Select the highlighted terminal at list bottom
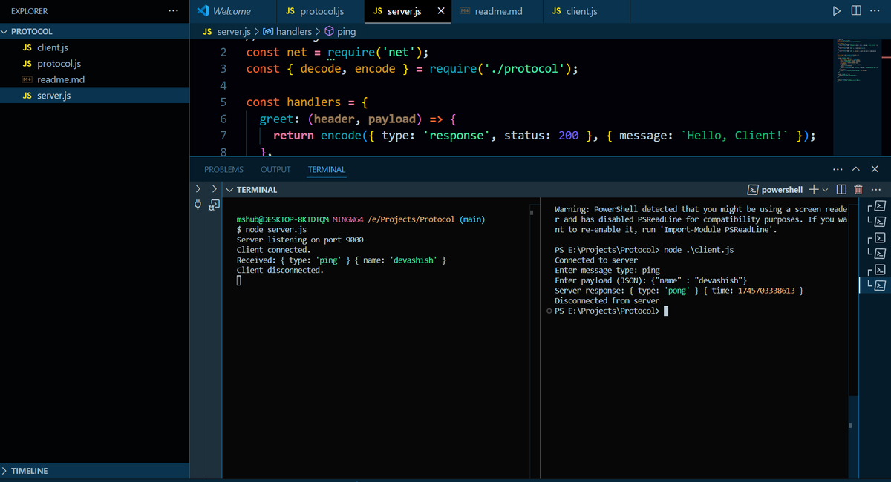891x482 pixels. click(877, 285)
